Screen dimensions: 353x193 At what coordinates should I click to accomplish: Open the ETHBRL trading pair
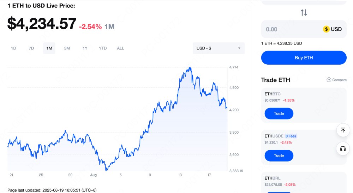point(272,178)
